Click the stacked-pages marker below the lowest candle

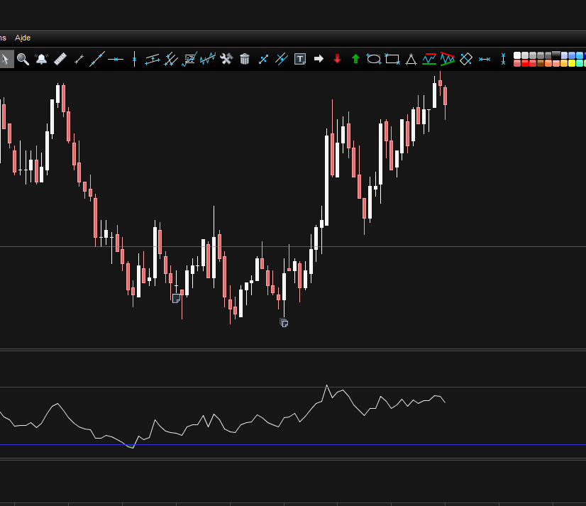(284, 323)
